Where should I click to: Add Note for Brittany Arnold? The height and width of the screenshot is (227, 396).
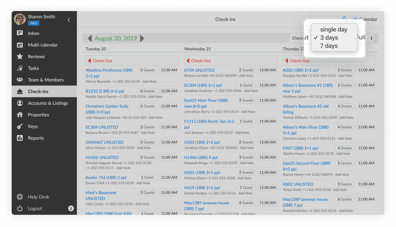point(246,76)
